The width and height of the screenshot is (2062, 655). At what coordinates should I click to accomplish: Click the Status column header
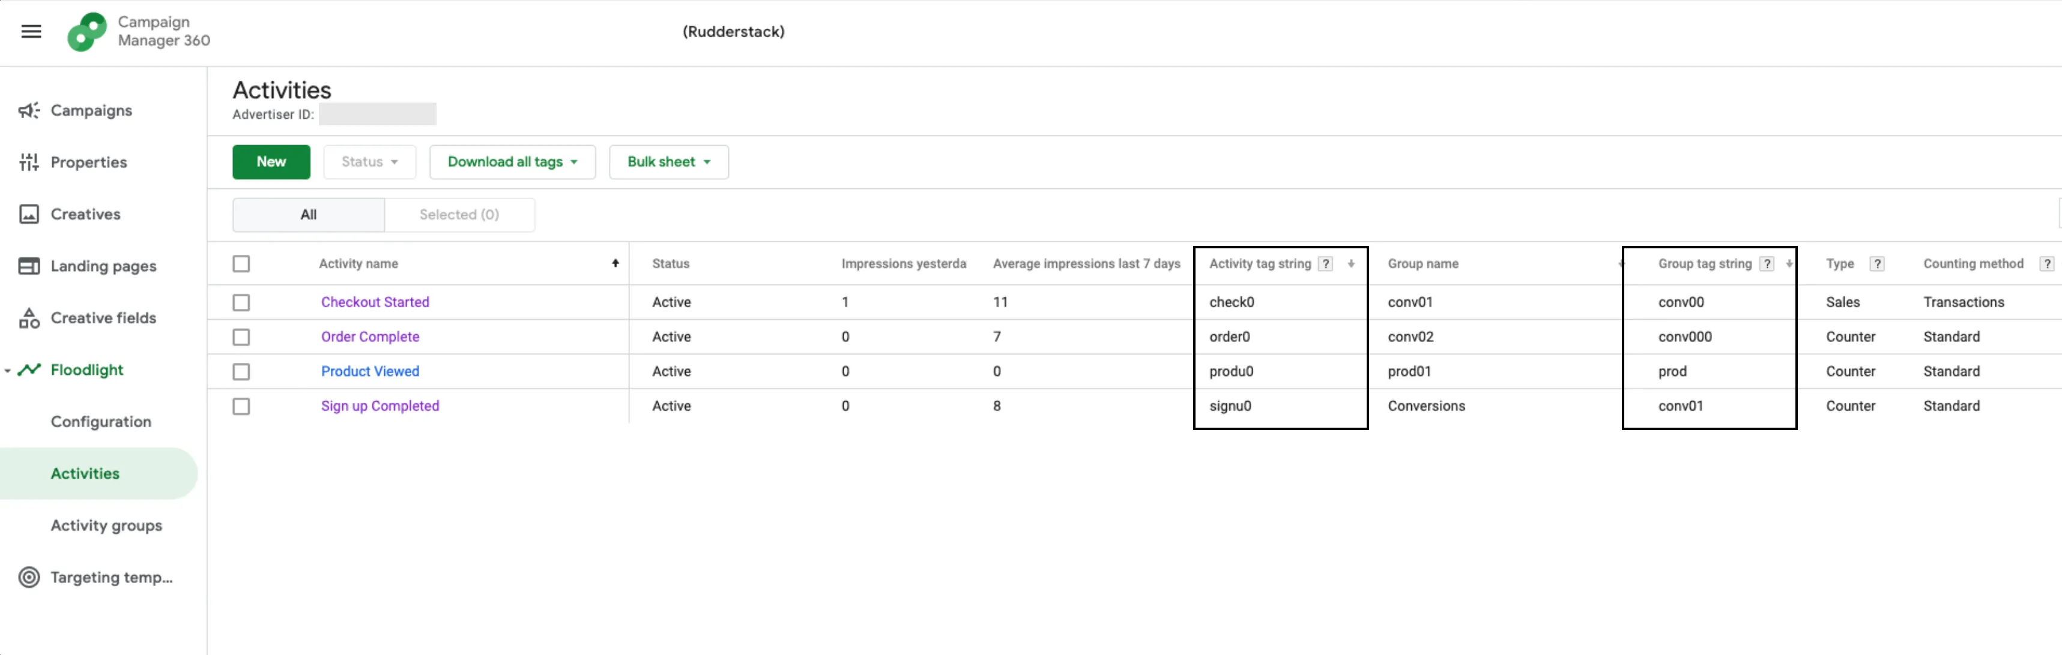point(671,264)
